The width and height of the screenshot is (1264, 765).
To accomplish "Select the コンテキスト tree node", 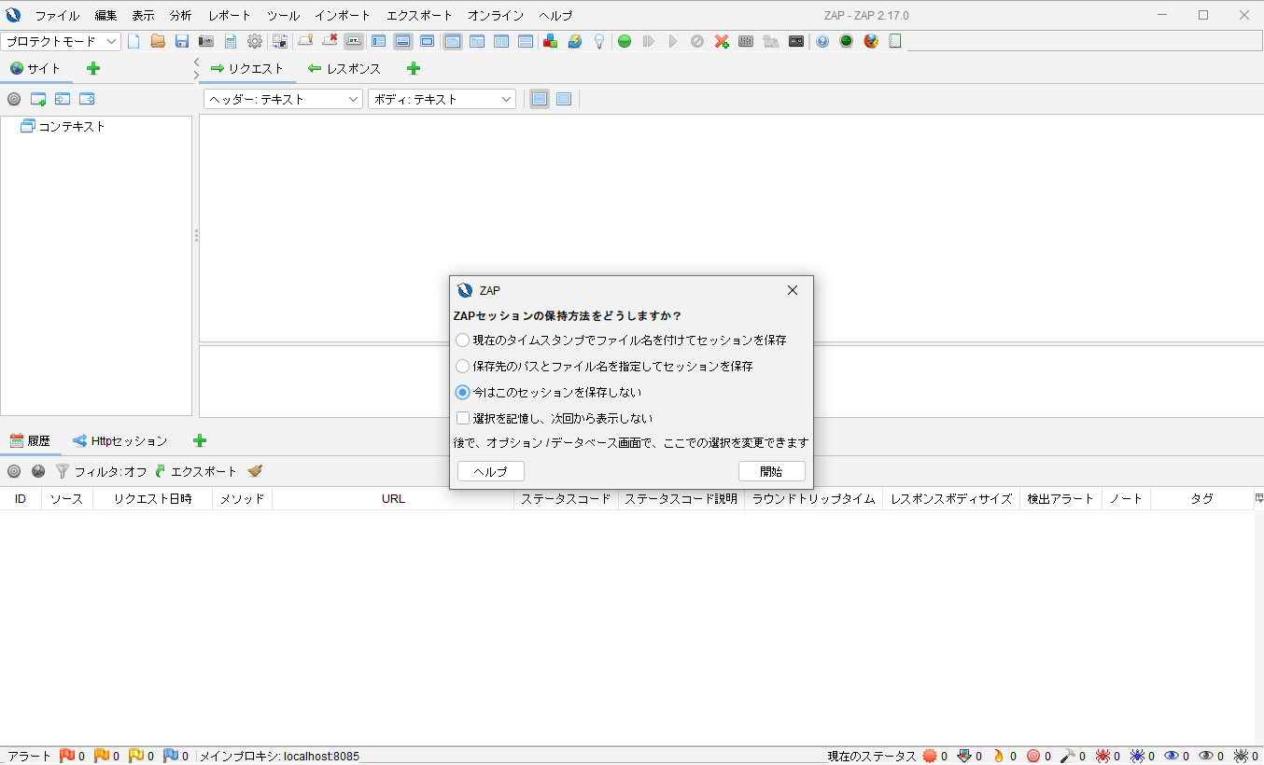I will pos(63,126).
